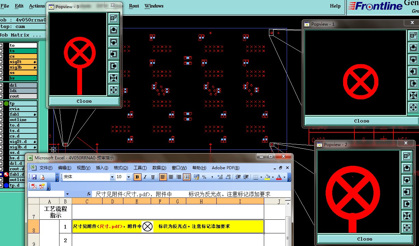The image size is (419, 246).
Task: Pan down in Popview - 3
Action: (113, 42)
